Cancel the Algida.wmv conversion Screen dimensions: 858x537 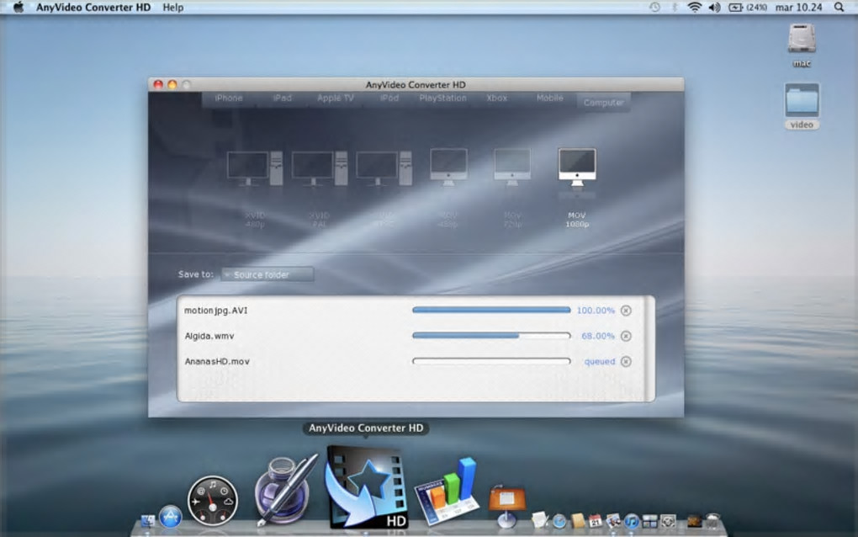(x=626, y=336)
